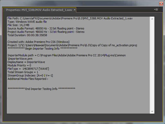
Task: Click 'Total Stream Groups = 1' line
Action: tap(23, 72)
